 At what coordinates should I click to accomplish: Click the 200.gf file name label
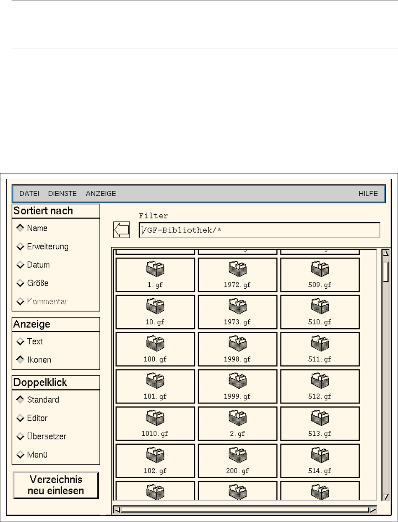coord(238,471)
